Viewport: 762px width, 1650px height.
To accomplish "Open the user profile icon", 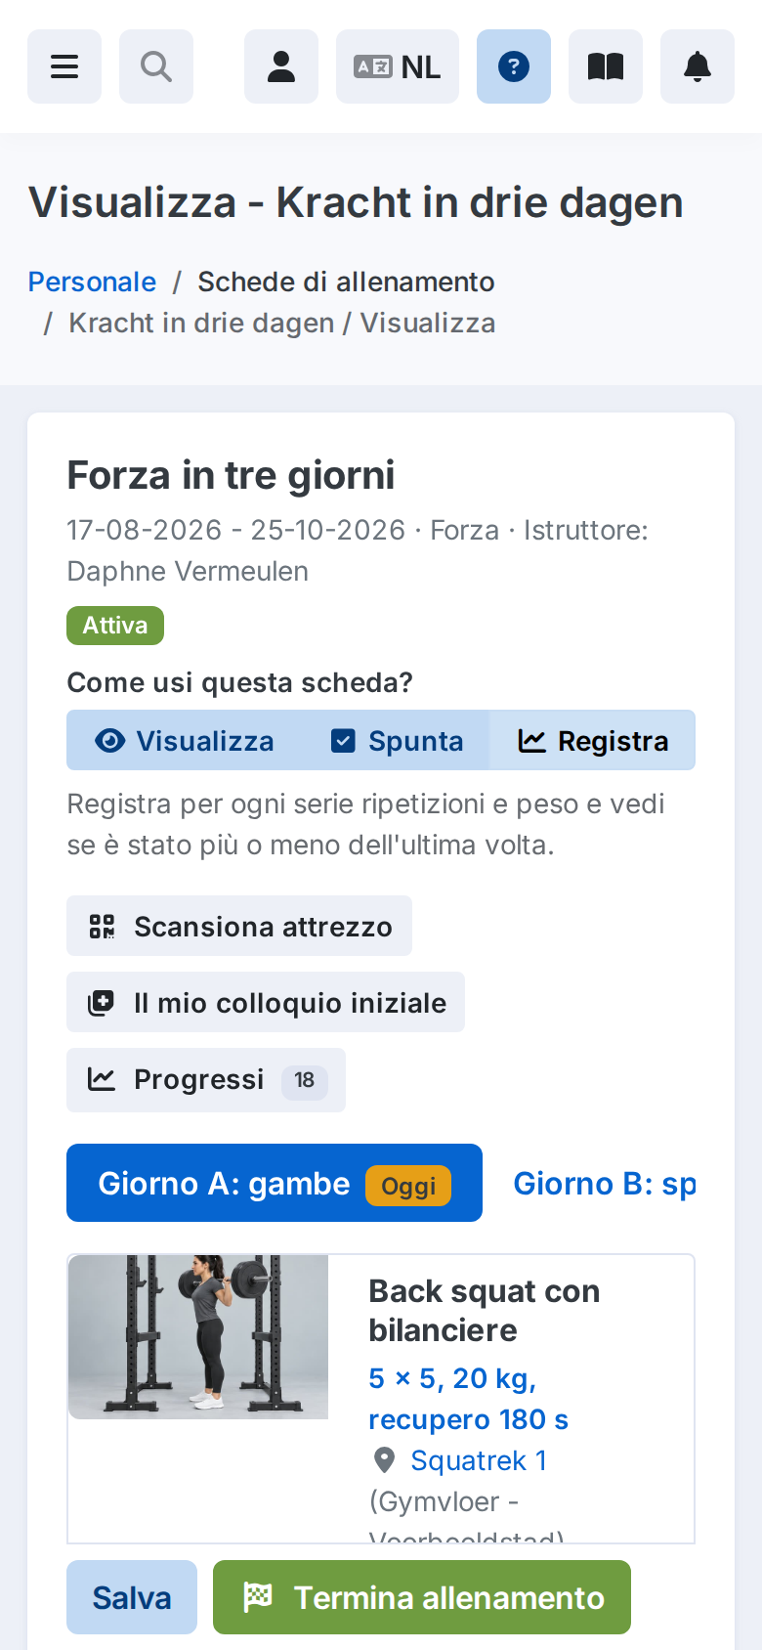I will click(281, 66).
